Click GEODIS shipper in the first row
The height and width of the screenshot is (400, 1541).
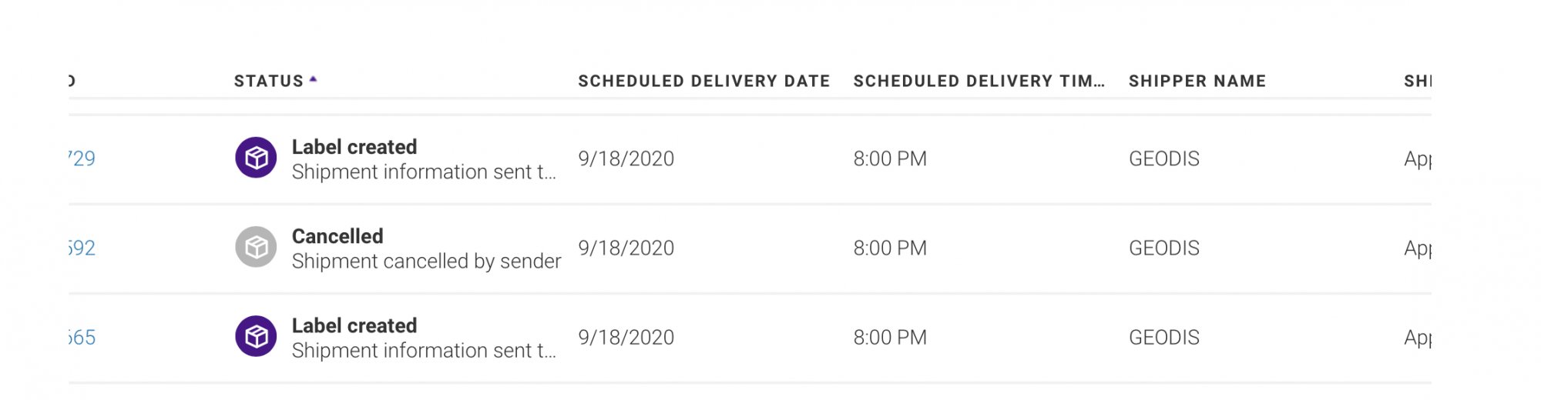click(1164, 158)
